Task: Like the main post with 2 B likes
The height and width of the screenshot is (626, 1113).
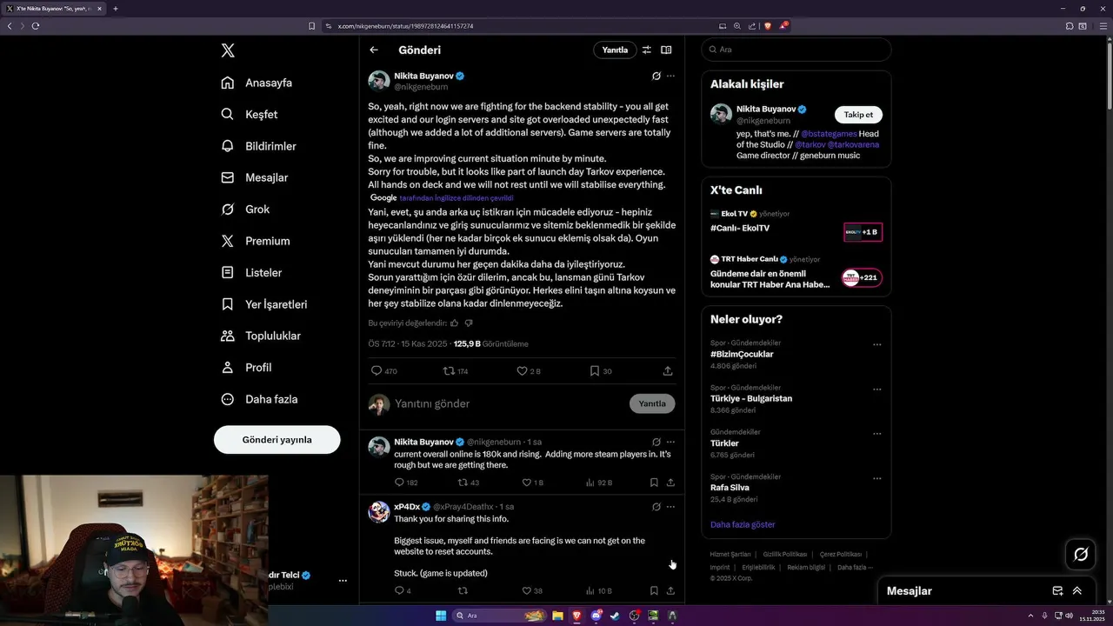Action: point(528,370)
